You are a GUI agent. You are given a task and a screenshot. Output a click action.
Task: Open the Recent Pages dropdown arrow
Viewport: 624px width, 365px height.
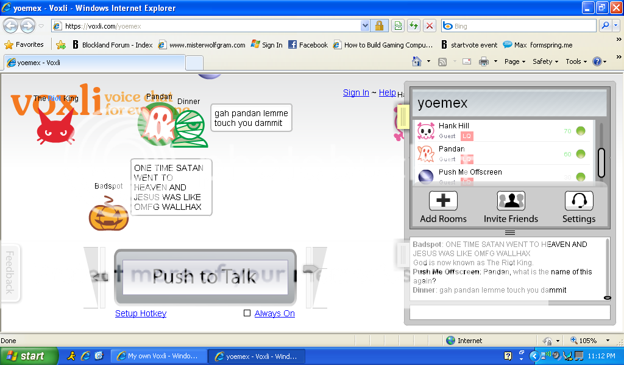(x=41, y=26)
